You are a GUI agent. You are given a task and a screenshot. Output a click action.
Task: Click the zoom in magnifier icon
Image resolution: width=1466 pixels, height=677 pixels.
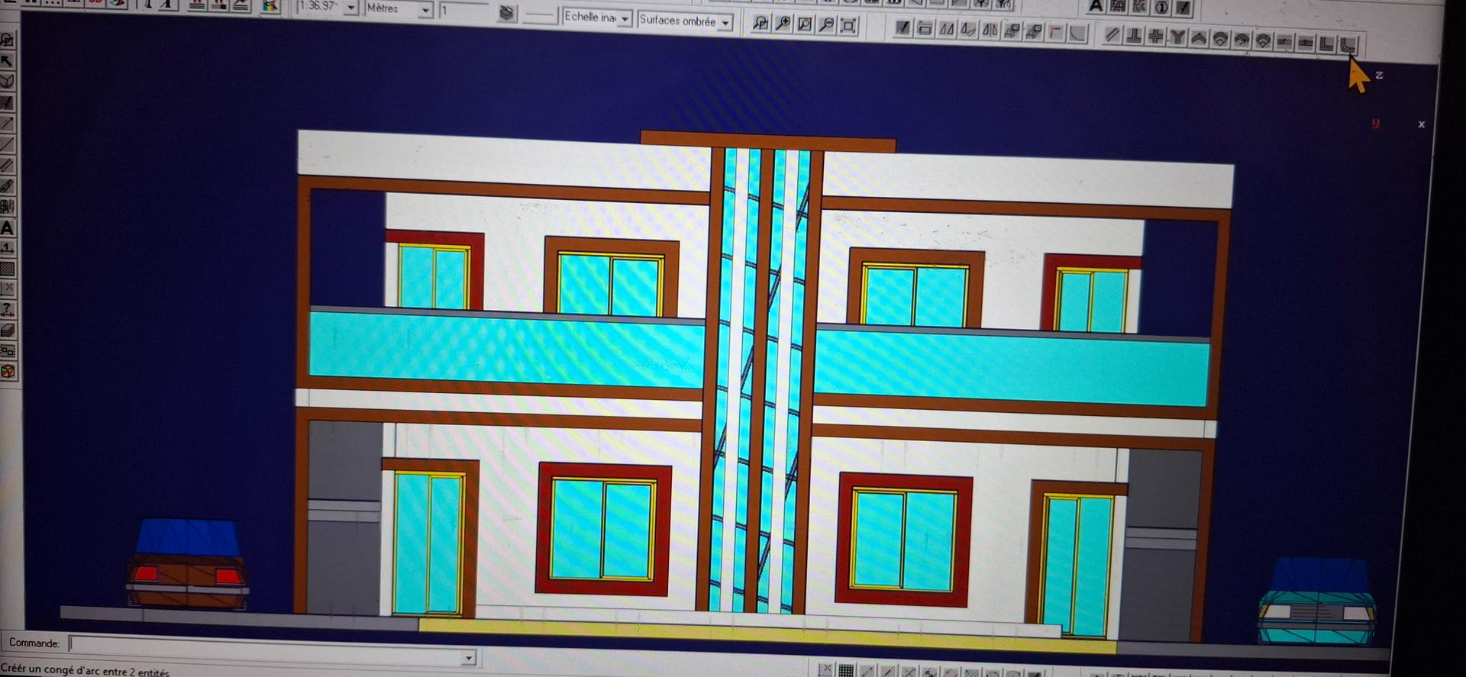pos(783,24)
